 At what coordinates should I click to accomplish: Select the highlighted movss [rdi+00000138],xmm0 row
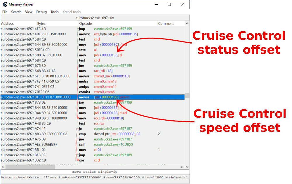point(93,97)
